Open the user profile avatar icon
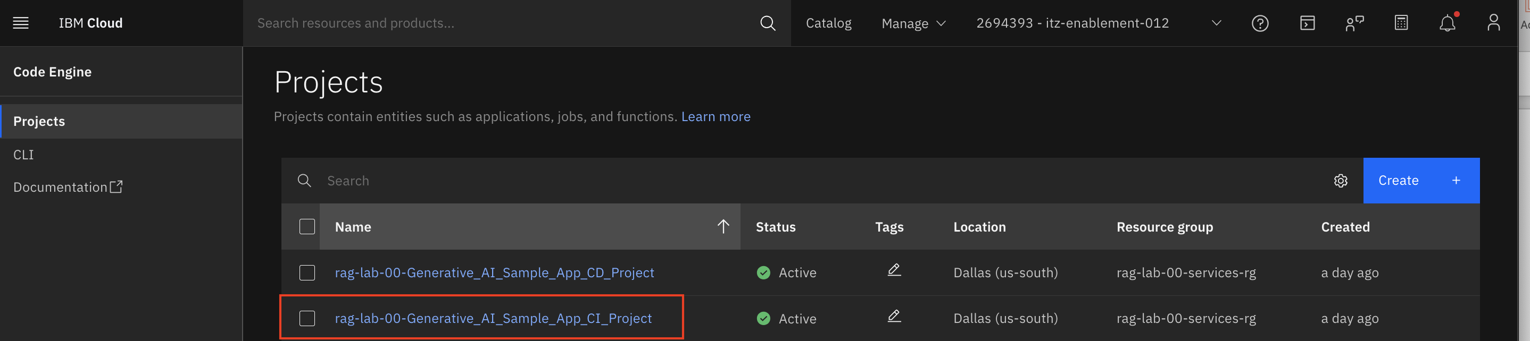This screenshot has width=1530, height=341. 1493,23
